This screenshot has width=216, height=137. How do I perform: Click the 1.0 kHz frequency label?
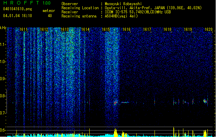pos(3,62)
